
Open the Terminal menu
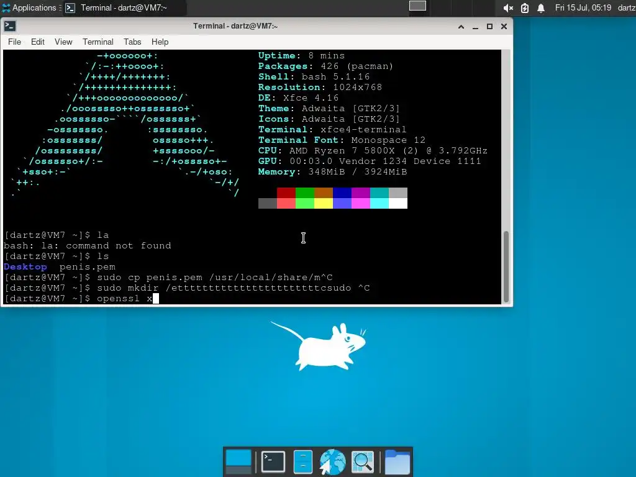pos(98,42)
